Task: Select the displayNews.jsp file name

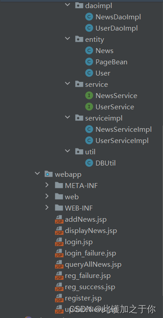Action: point(91,231)
